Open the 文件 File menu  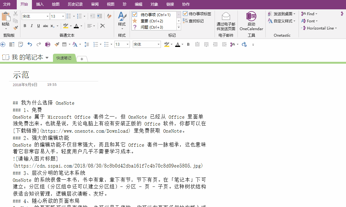click(x=7, y=4)
